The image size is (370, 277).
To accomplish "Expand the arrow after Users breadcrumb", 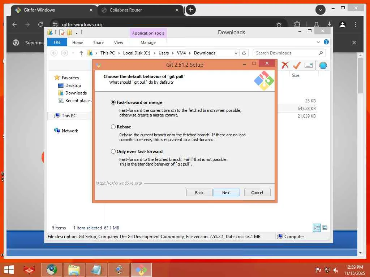I will click(x=173, y=53).
